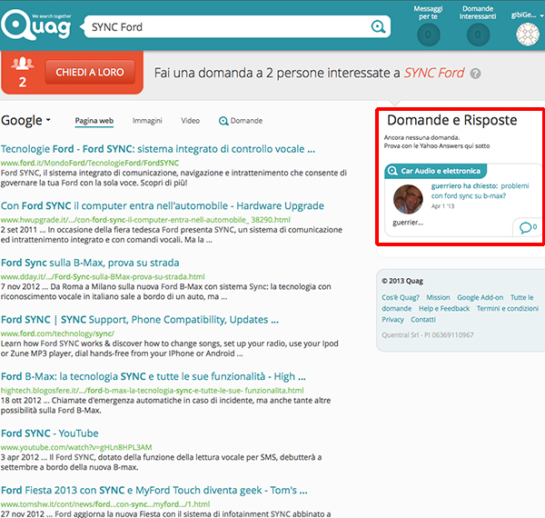Click the www.tomshw.it result URL
The image size is (545, 518).
tap(105, 504)
